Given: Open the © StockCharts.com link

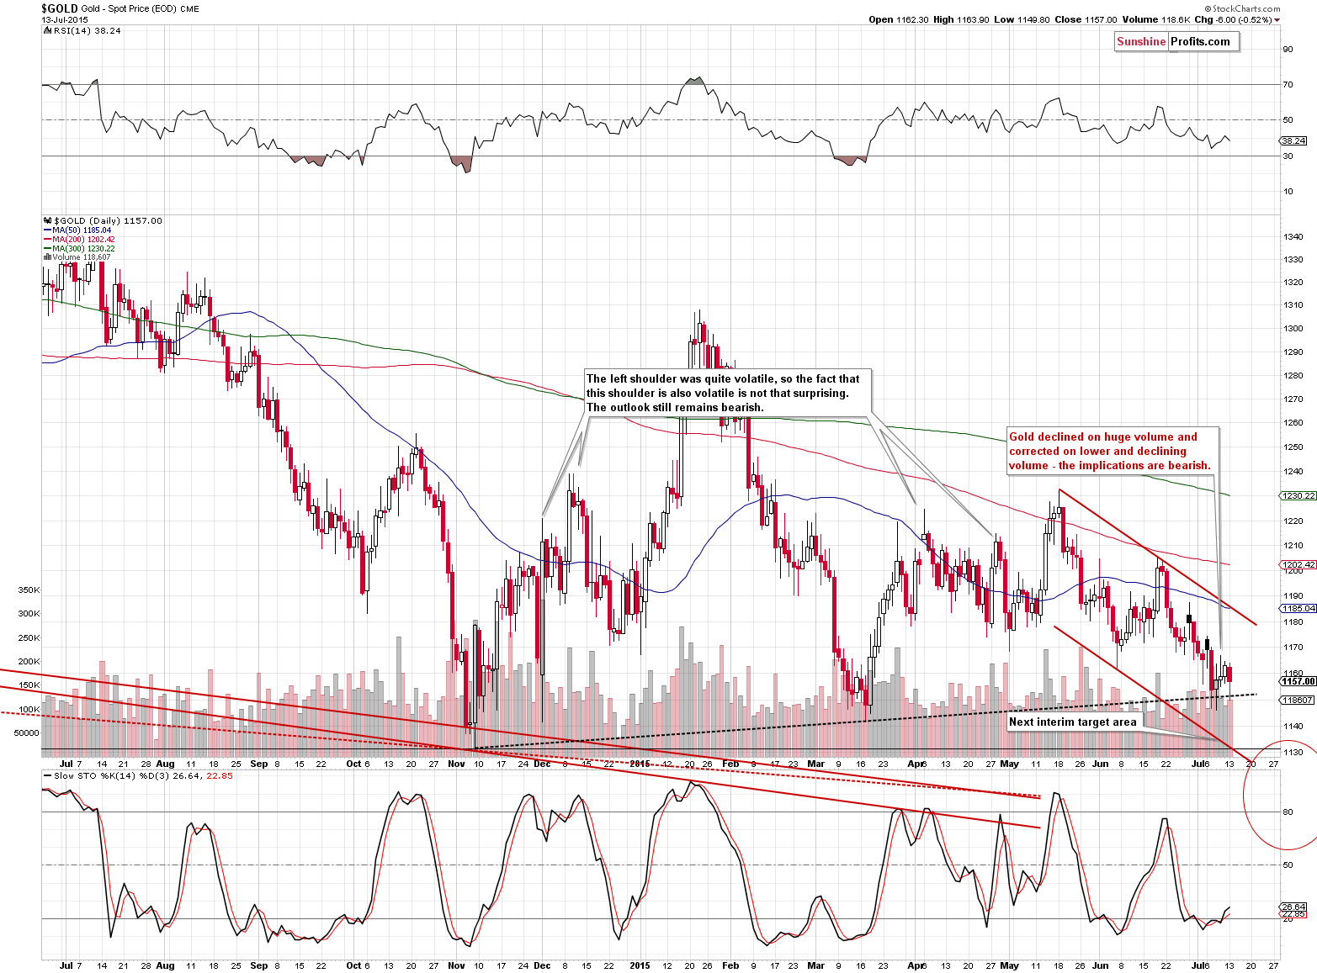Looking at the screenshot, I should 1242,8.
